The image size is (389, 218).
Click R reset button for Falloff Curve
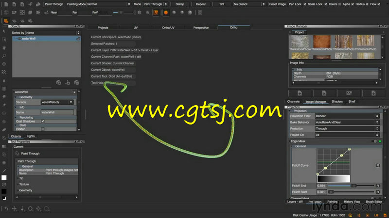coord(378,165)
